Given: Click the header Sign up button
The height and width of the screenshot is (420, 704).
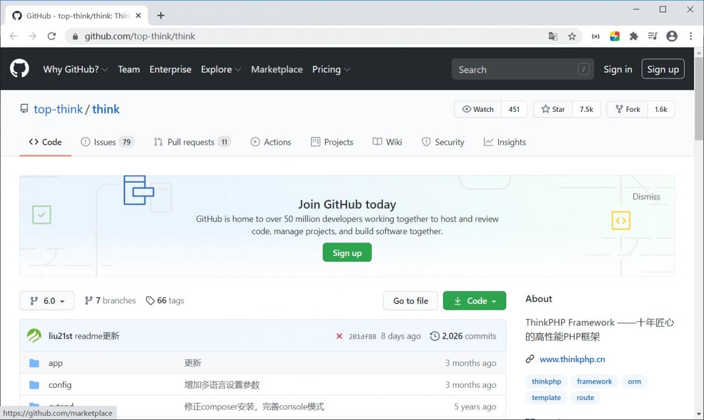Looking at the screenshot, I should [x=663, y=69].
